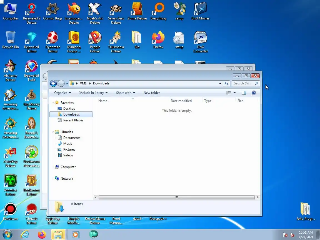320x240 pixels.
Task: Select the Joke_Progr... folder on the desktop
Action: [306, 211]
